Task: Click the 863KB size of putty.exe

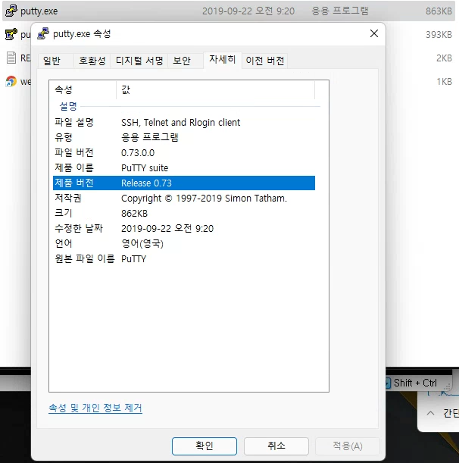Action: 439,11
